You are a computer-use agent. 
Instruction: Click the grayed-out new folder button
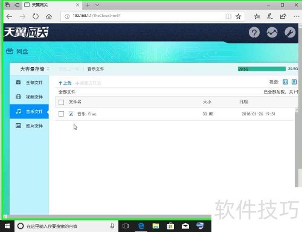tap(88, 83)
